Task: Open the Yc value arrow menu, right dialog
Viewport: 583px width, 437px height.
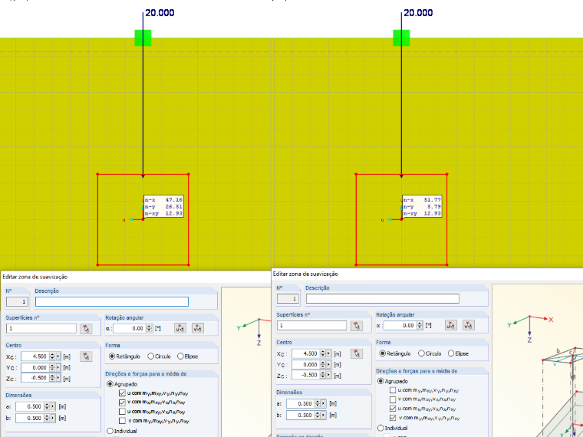Action: point(328,364)
